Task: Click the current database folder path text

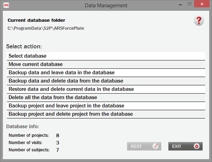Action: pyautogui.click(x=46, y=28)
